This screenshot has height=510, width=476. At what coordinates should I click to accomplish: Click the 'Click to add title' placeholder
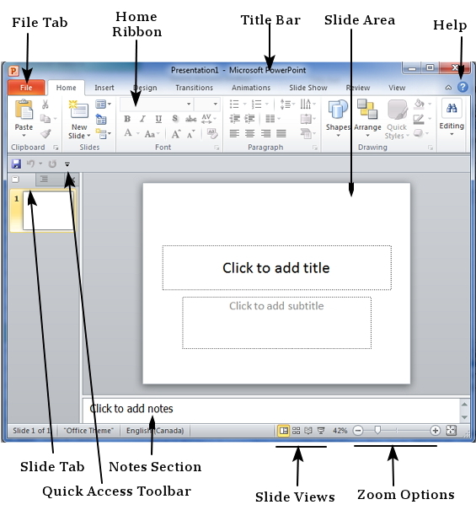pyautogui.click(x=276, y=268)
